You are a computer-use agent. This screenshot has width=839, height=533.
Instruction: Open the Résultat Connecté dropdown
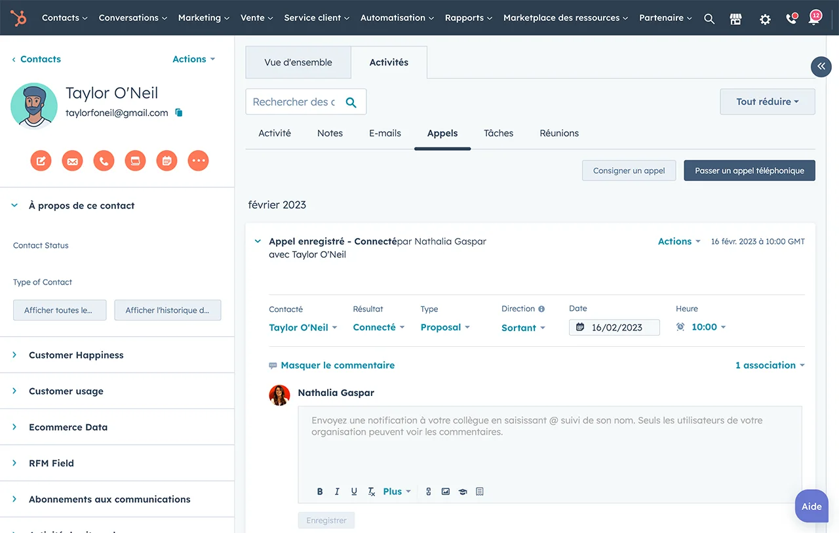378,327
